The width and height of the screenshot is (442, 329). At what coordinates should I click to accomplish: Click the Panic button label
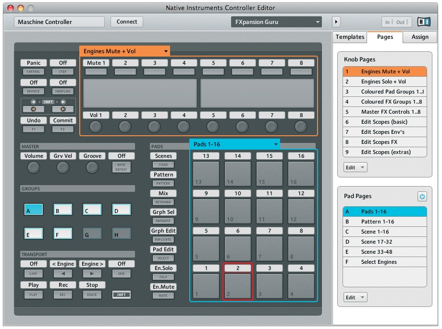coord(34,63)
